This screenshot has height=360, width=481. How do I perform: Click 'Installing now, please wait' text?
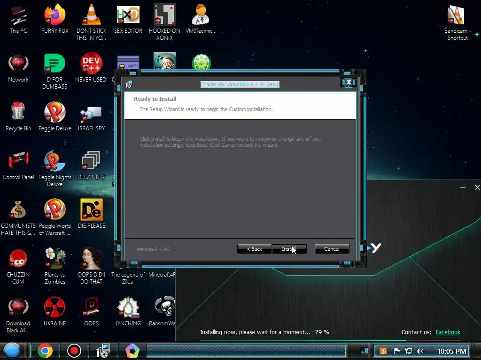click(x=255, y=332)
